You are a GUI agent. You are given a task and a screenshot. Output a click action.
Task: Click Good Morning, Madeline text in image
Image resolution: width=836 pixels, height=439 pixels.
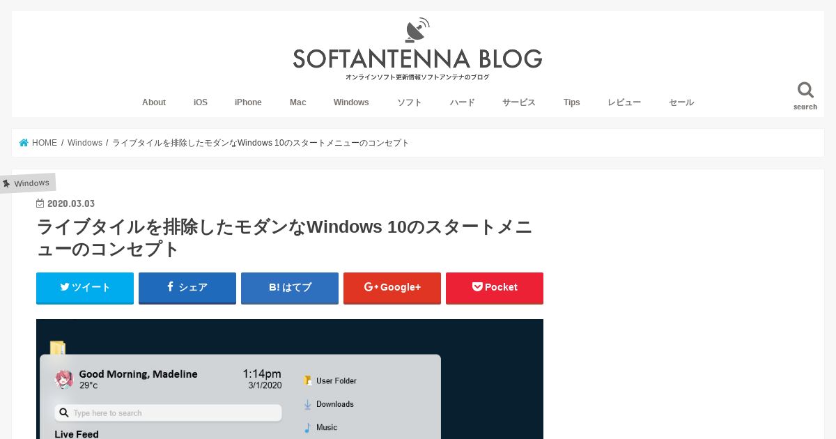tap(139, 374)
